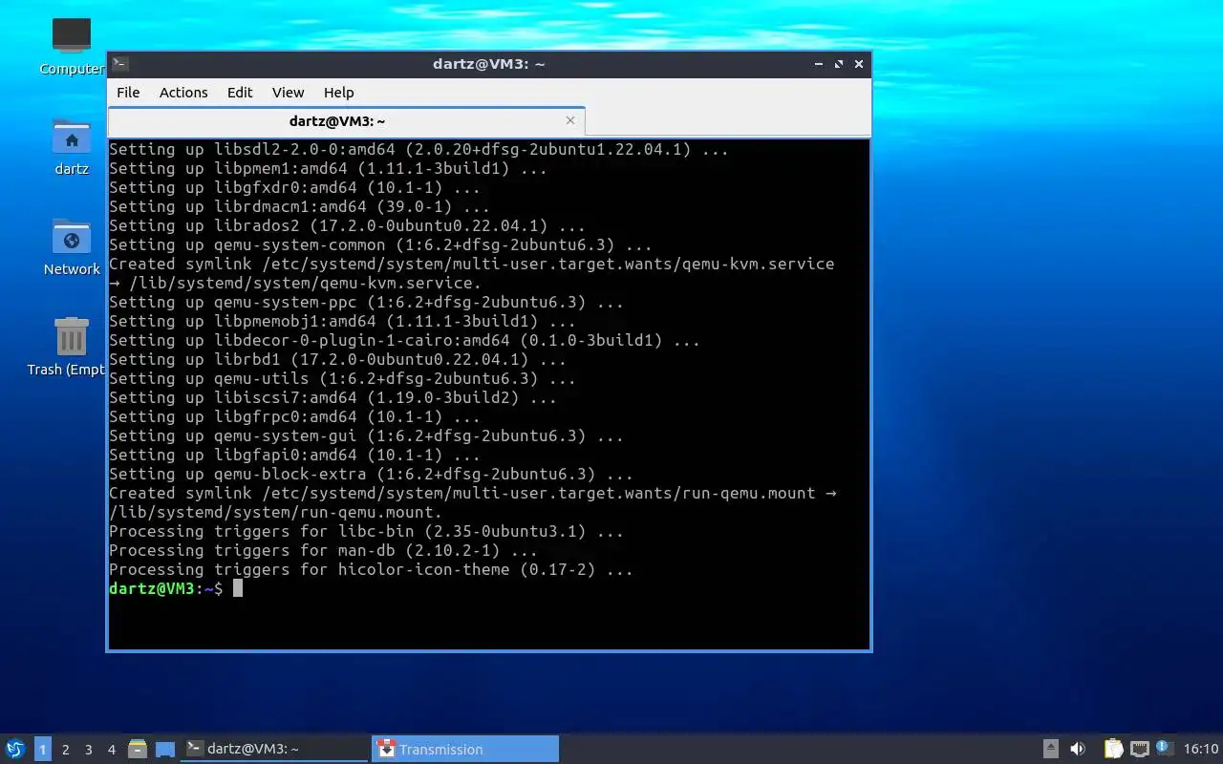Viewport: 1223px width, 764px height.
Task: Click the terminal prompt dartz@VM3:~$
Action: click(x=166, y=588)
